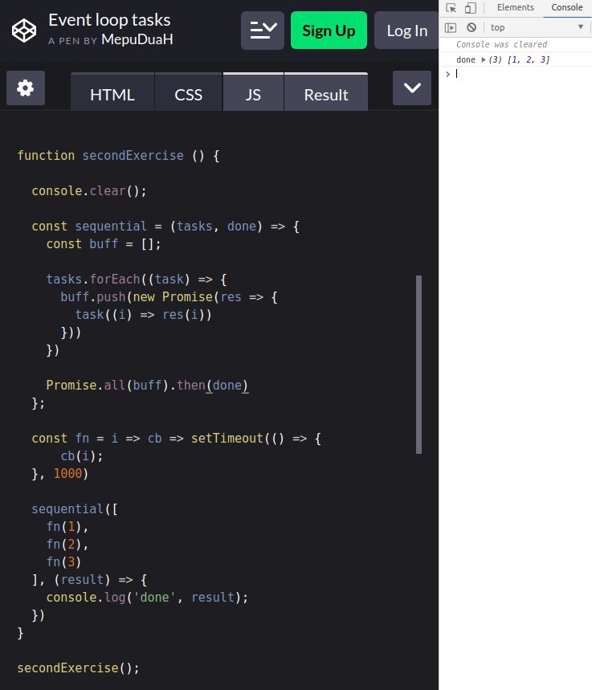Click the CodePen logo icon
This screenshot has width=592, height=690.
click(24, 31)
